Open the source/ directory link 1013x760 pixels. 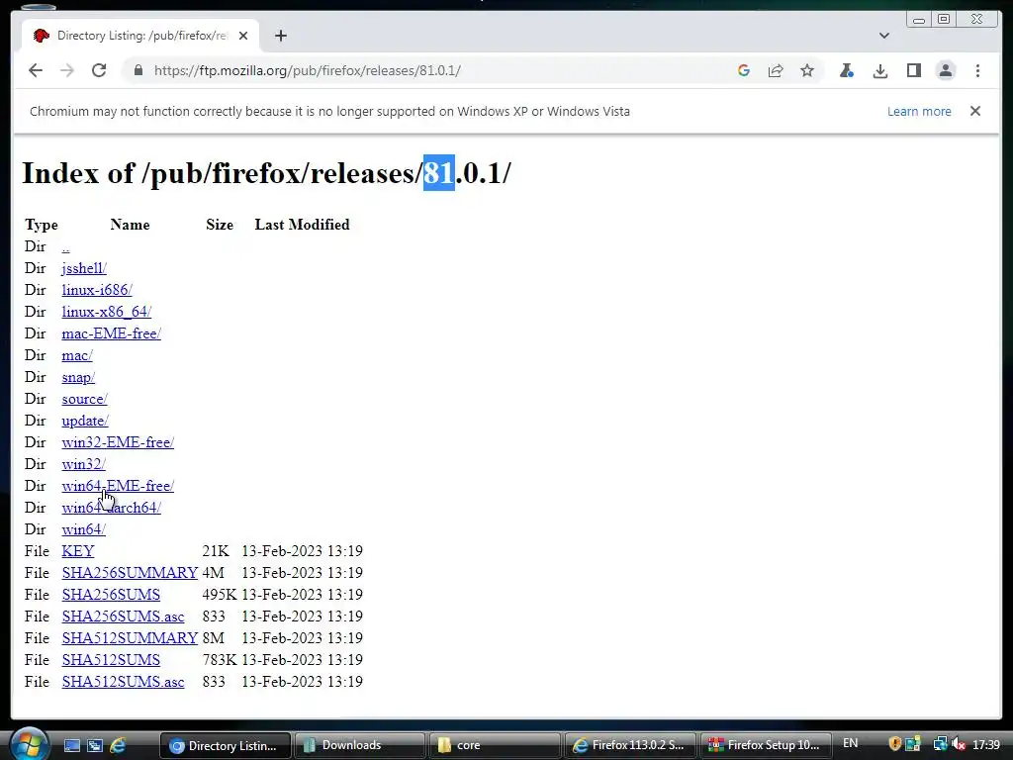pyautogui.click(x=85, y=399)
